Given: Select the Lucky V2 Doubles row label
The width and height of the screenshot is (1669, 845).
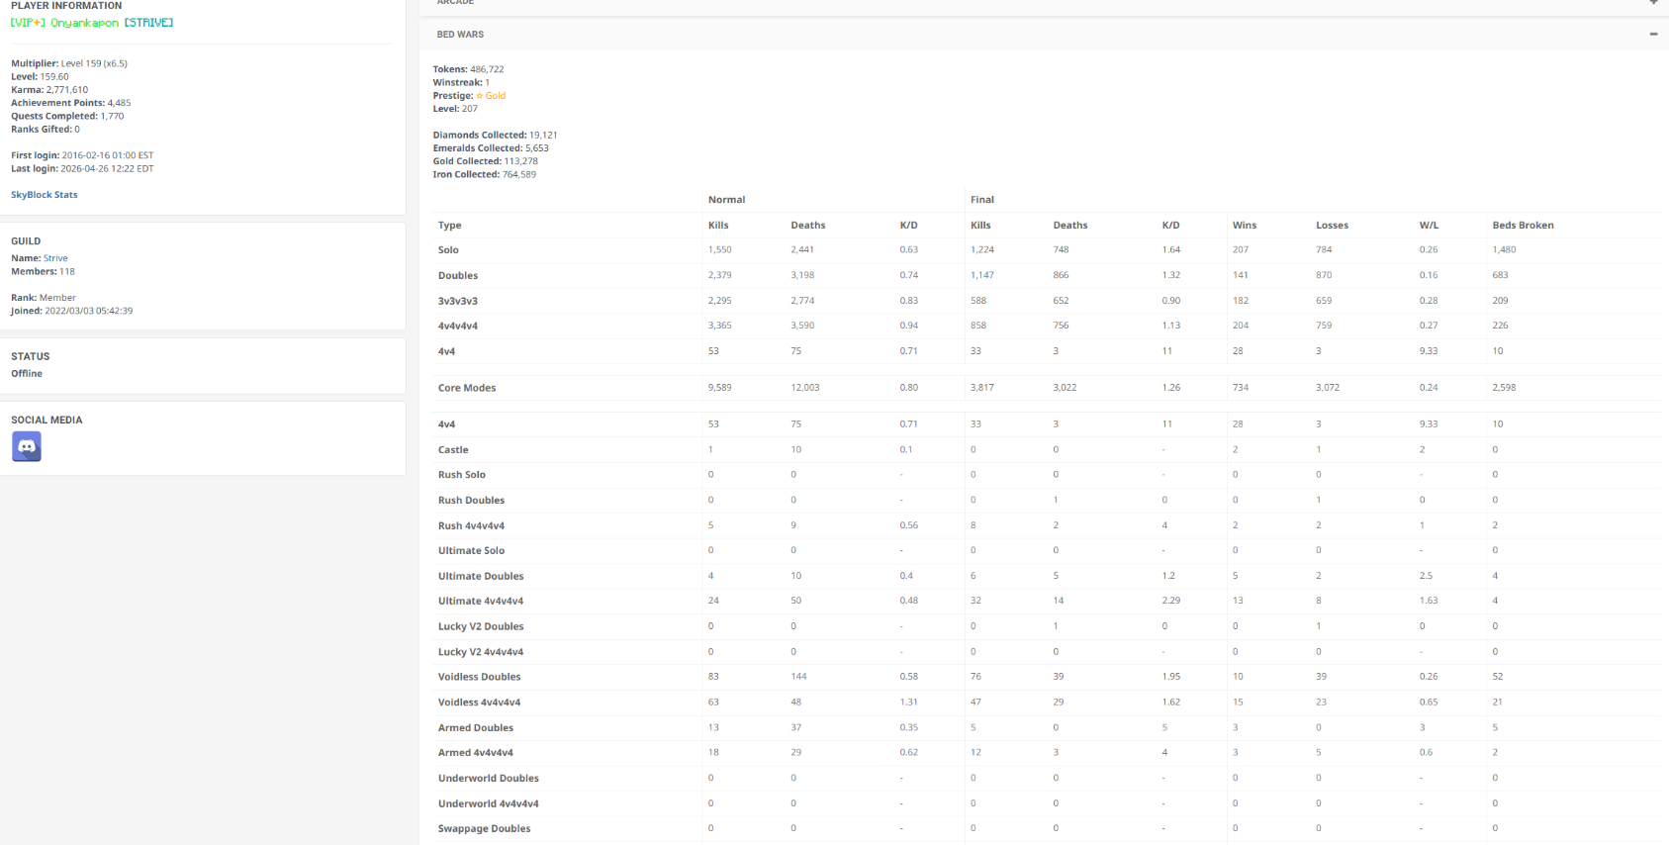Looking at the screenshot, I should tap(481, 627).
